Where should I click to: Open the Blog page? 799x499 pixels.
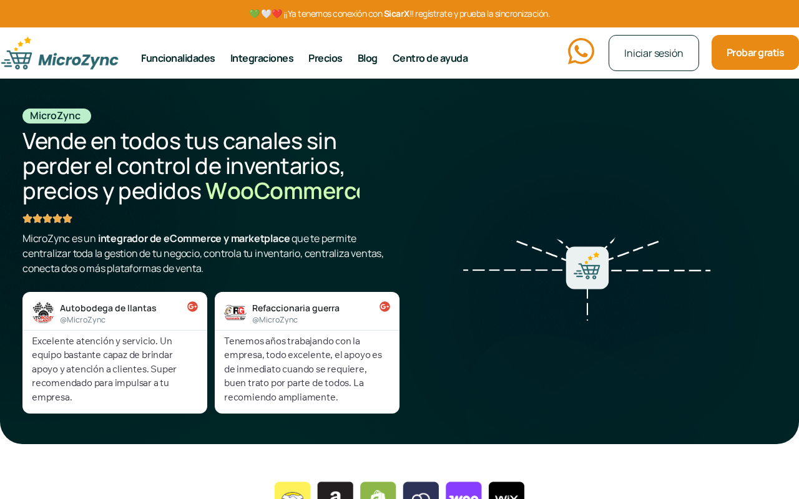pyautogui.click(x=368, y=58)
